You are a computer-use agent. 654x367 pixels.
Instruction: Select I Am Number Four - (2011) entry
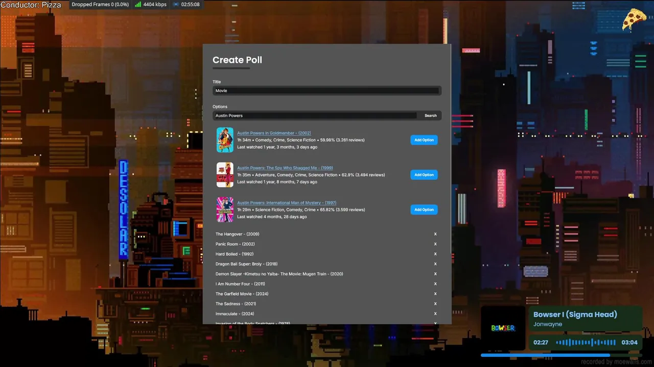coord(240,284)
